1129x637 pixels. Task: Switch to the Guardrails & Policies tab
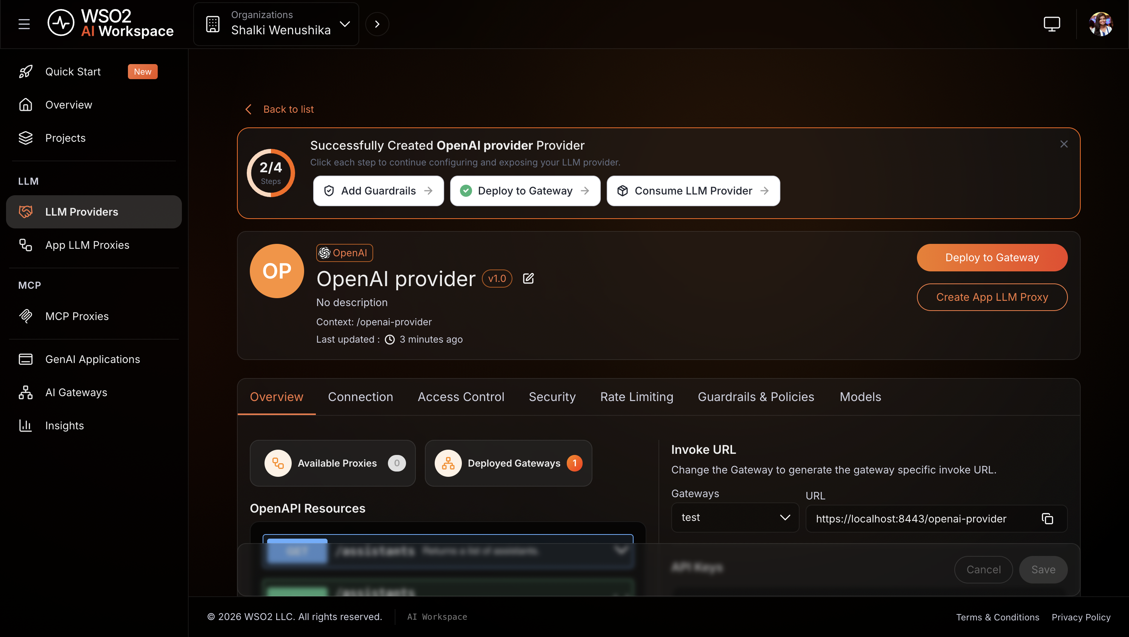pyautogui.click(x=755, y=397)
